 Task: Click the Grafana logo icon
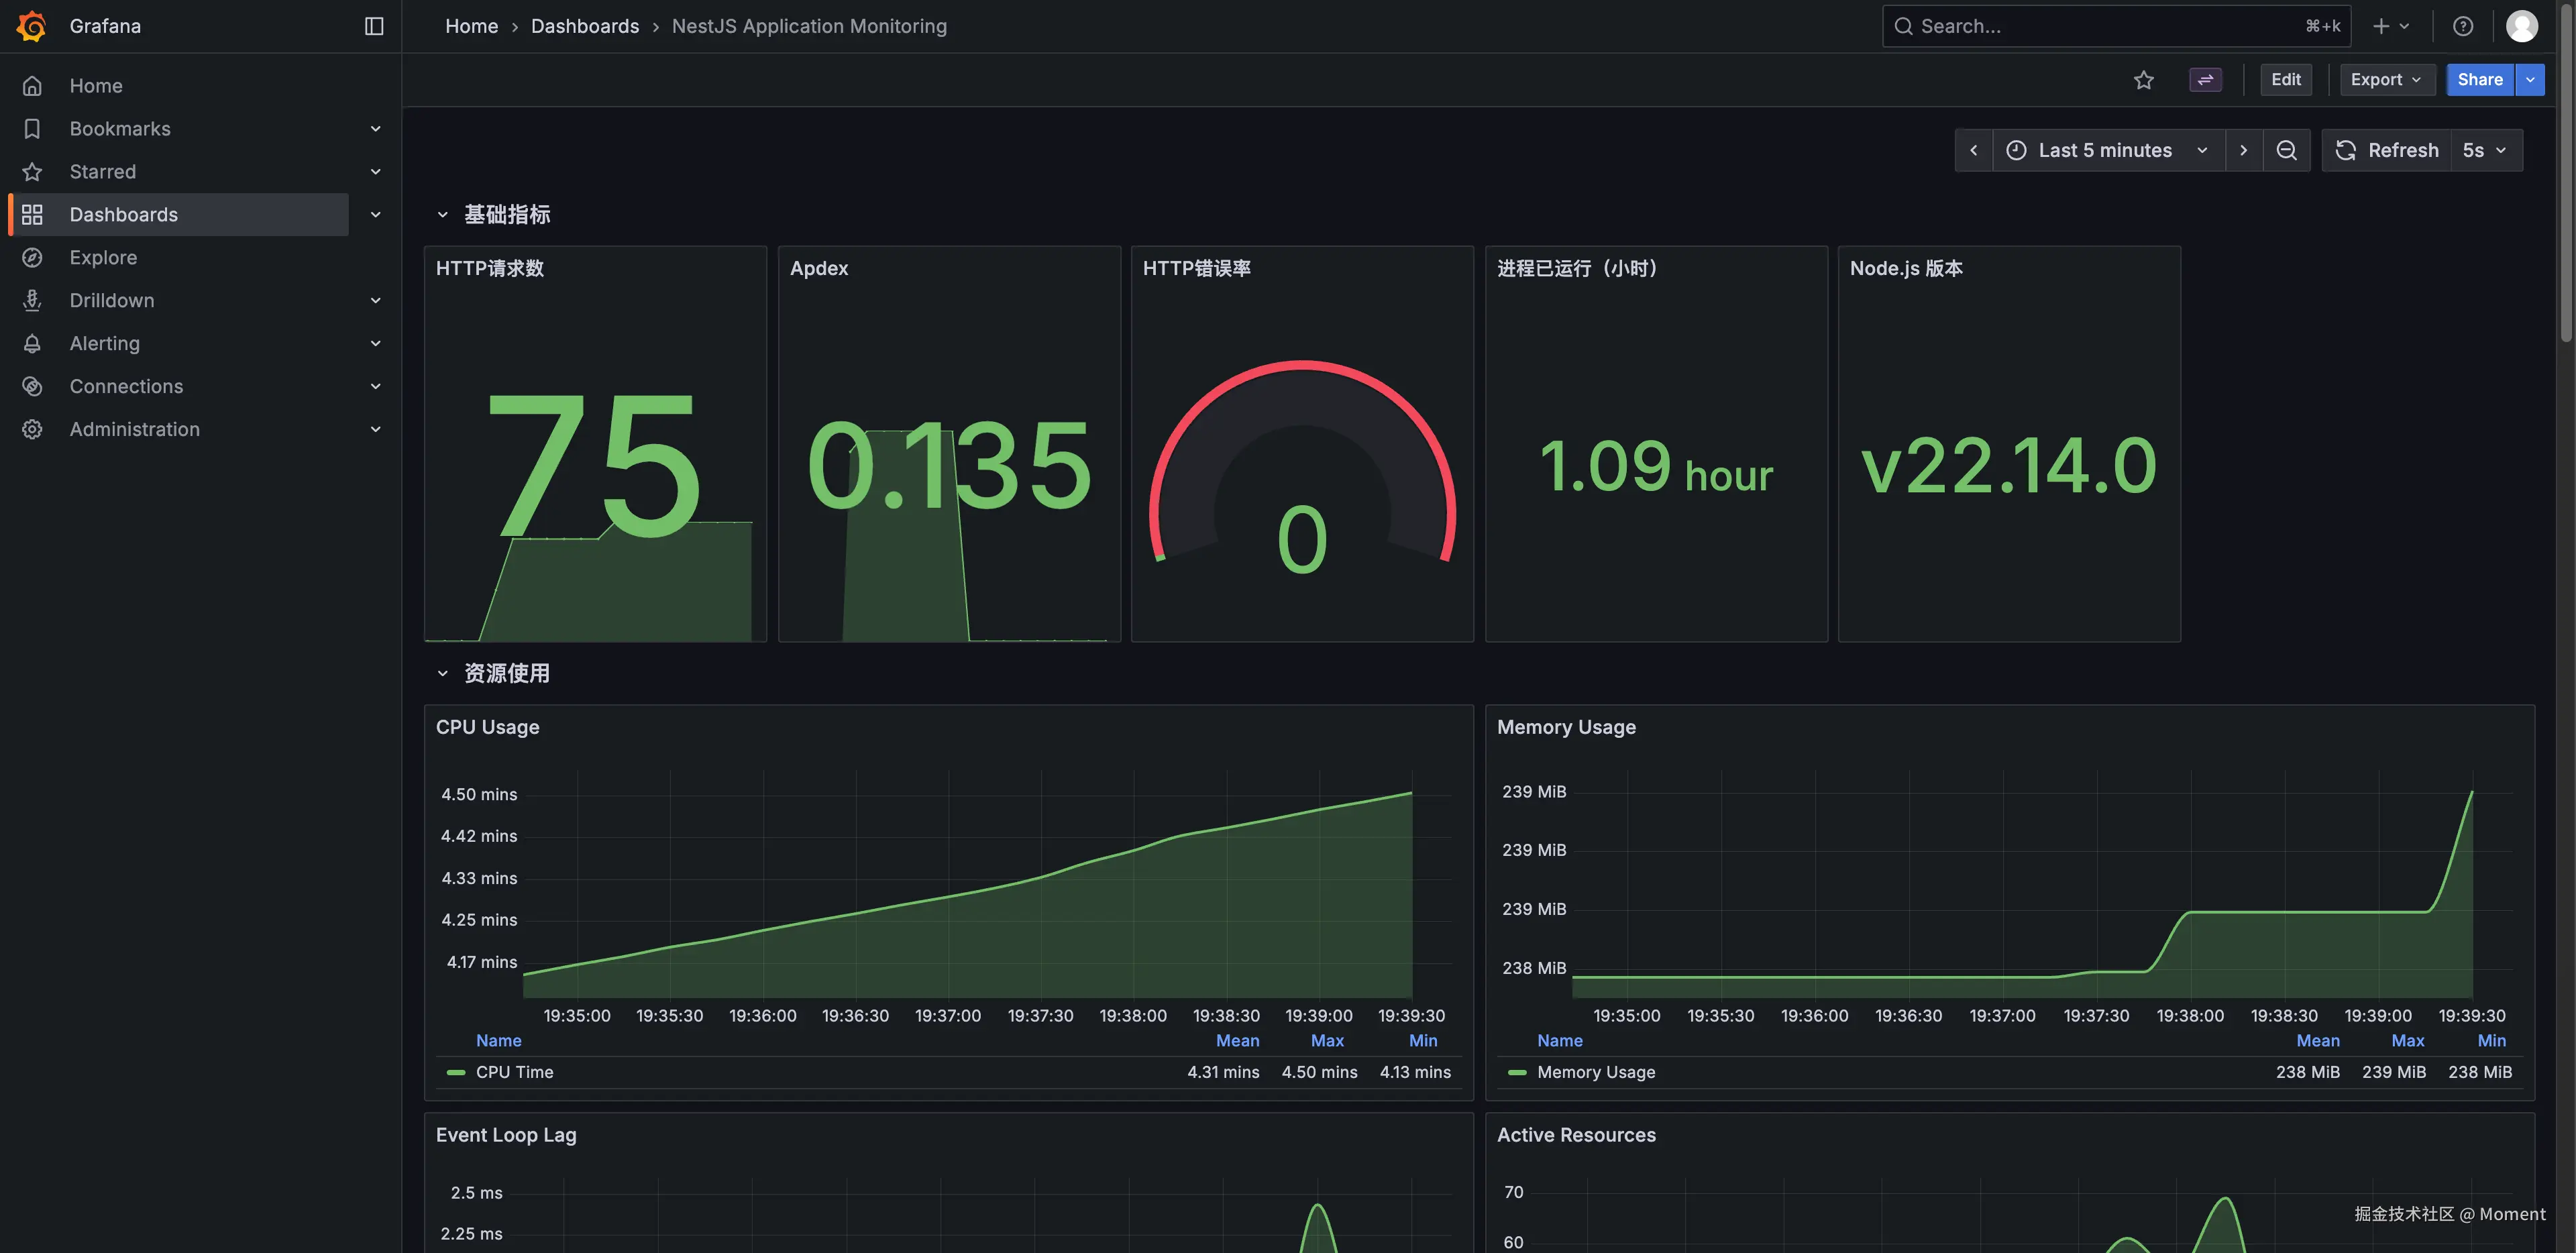click(32, 26)
